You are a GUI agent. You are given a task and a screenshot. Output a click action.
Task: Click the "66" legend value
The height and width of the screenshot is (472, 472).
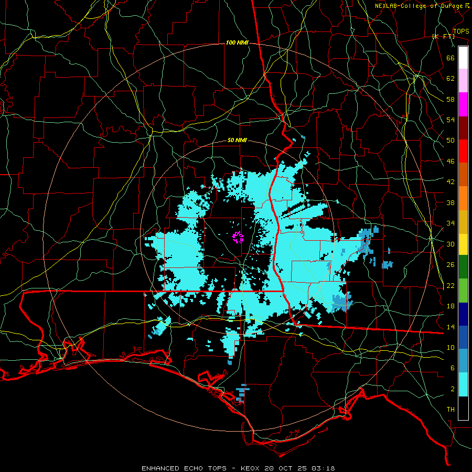450,58
